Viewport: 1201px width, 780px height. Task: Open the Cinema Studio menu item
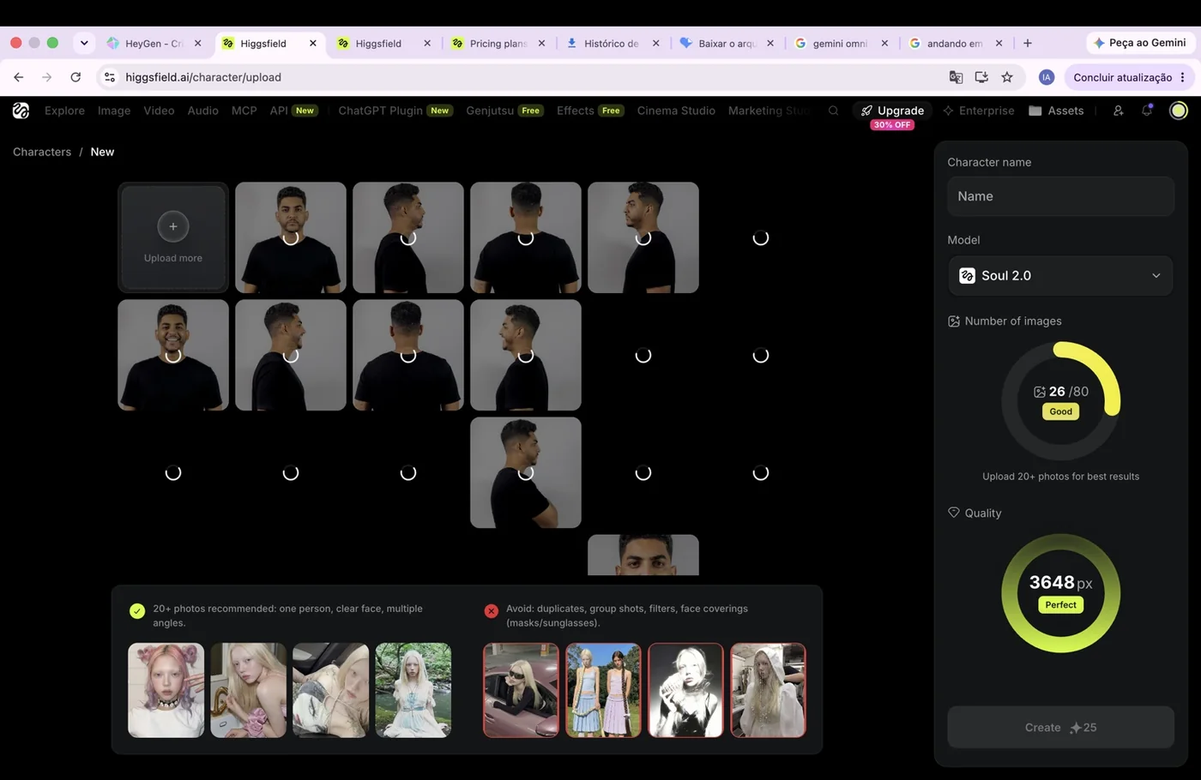click(676, 111)
